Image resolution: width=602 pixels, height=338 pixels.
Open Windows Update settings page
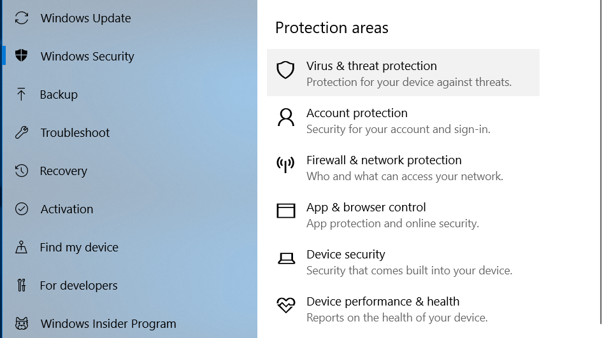click(x=85, y=18)
